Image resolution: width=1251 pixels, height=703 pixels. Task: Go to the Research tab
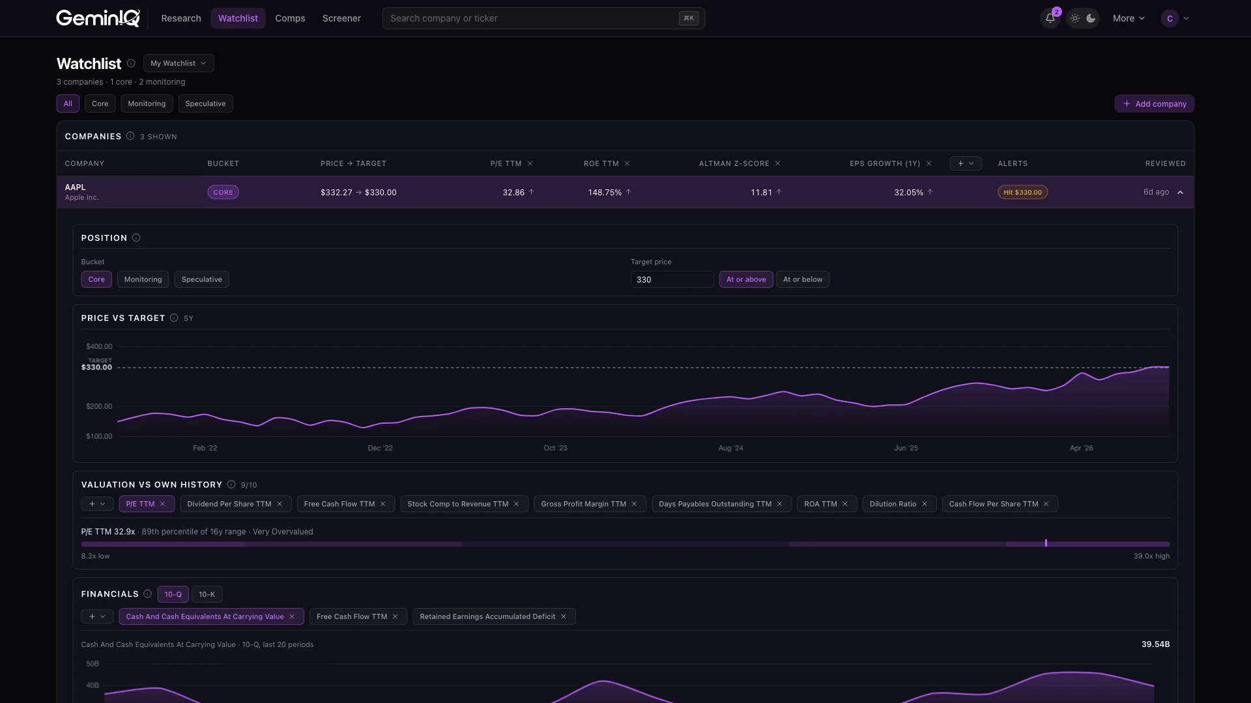click(181, 18)
